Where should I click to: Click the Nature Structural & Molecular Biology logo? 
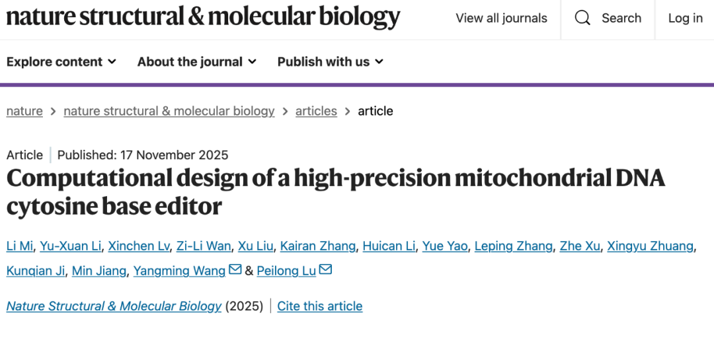[203, 17]
